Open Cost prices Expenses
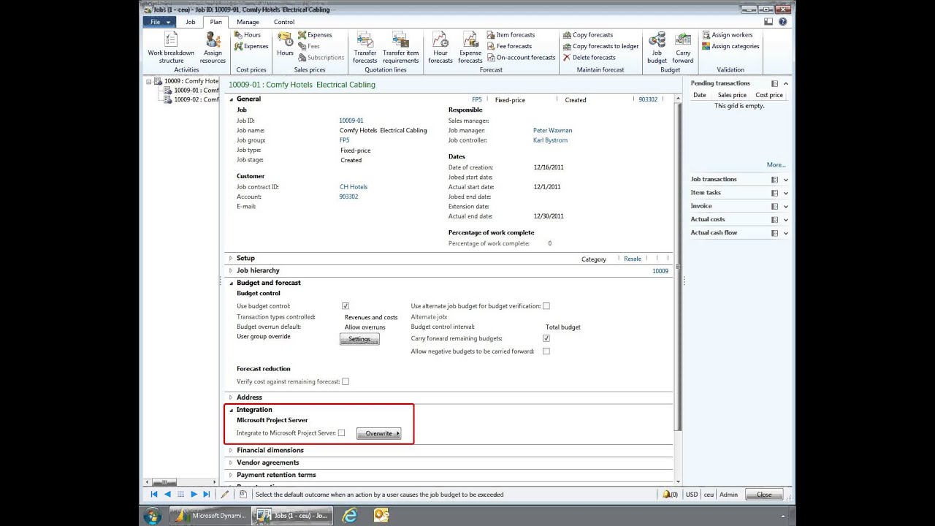The image size is (935, 526). 251,46
